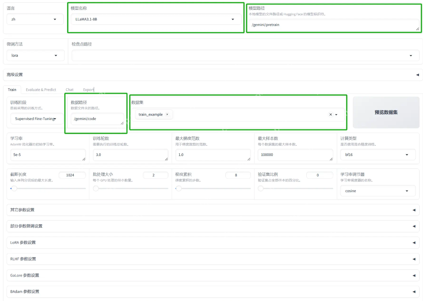Switch to the Evaluate & Predict tab
This screenshot has width=423, height=301.
[41, 90]
